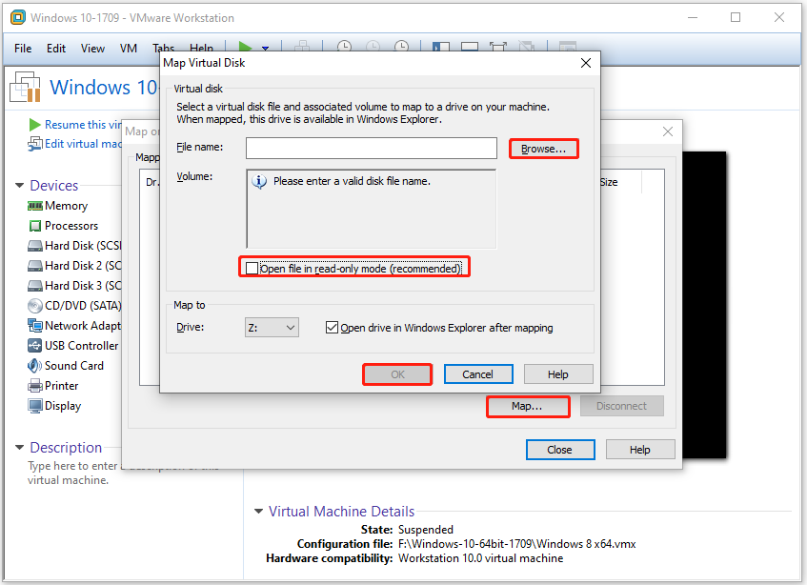Click Resume this virtual machine link

pyautogui.click(x=76, y=125)
